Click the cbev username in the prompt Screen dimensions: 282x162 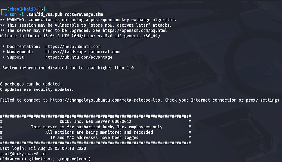point(13,9)
